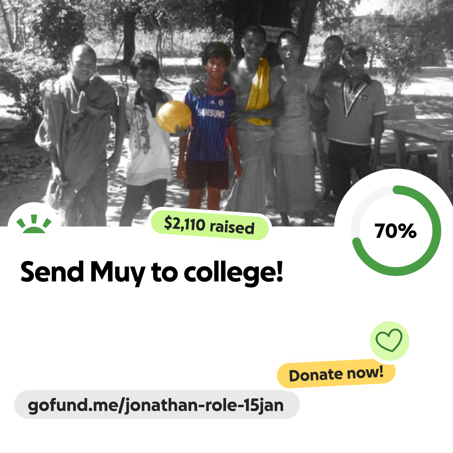
Task: Click the 70% text inside the ring
Action: 396,231
